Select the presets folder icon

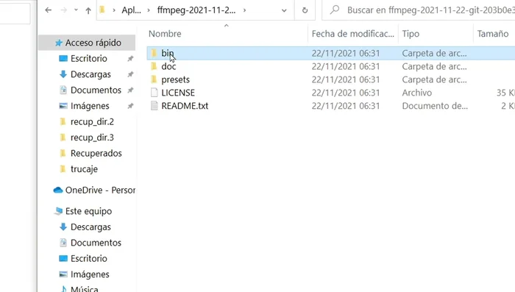point(154,79)
